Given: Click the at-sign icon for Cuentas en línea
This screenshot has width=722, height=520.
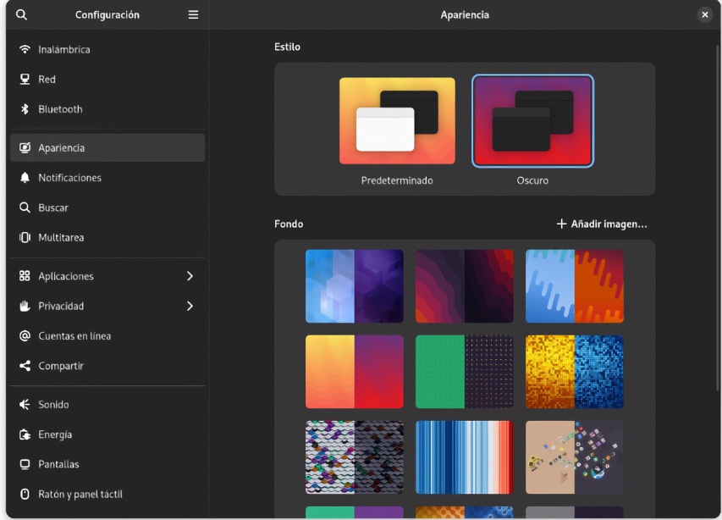Looking at the screenshot, I should click(x=25, y=336).
